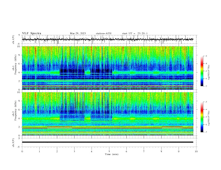Click the "-7" value on ch.2 colorbar

206,132
